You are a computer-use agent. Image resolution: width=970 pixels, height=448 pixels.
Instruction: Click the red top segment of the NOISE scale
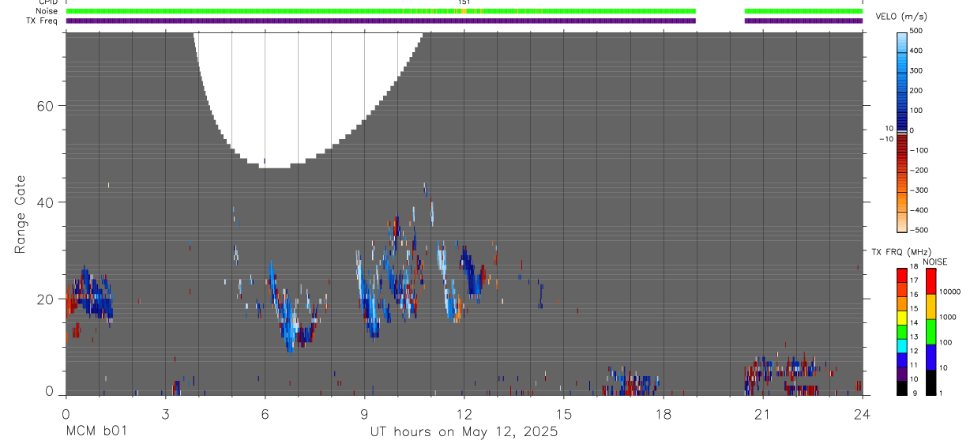pyautogui.click(x=931, y=281)
